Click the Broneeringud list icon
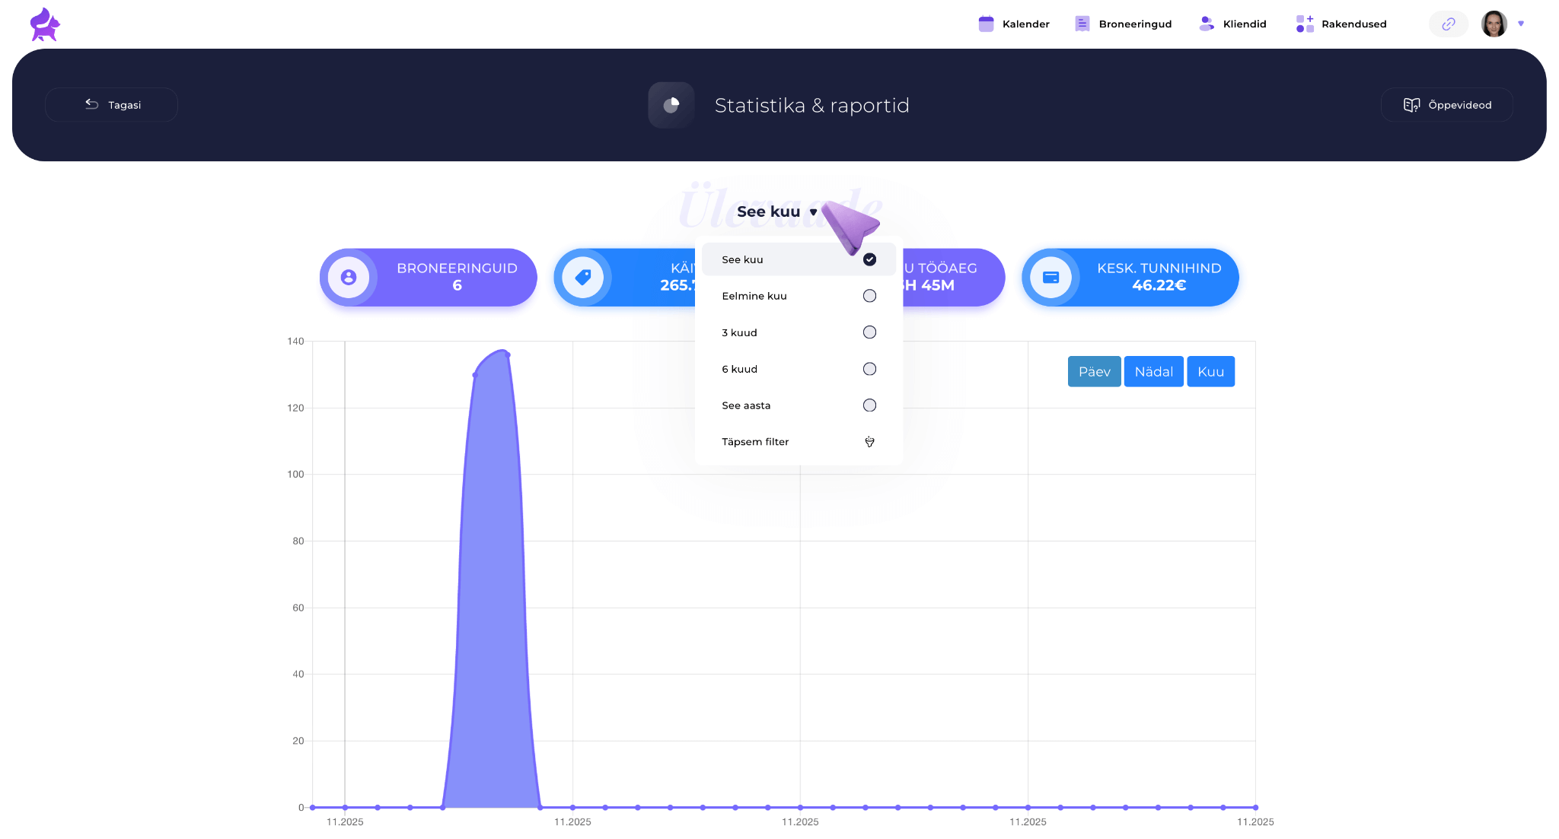This screenshot has width=1559, height=839. click(1082, 24)
